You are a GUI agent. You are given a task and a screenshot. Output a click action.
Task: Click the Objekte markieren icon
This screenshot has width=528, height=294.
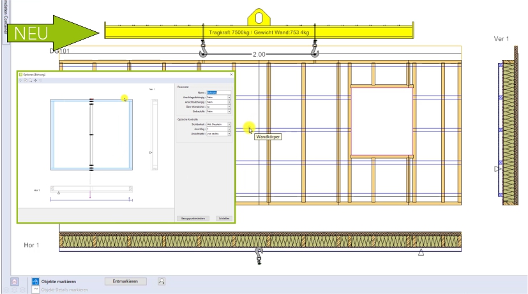click(x=34, y=281)
